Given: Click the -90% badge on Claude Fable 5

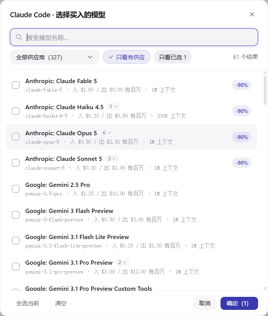Looking at the screenshot, I should pyautogui.click(x=242, y=85).
